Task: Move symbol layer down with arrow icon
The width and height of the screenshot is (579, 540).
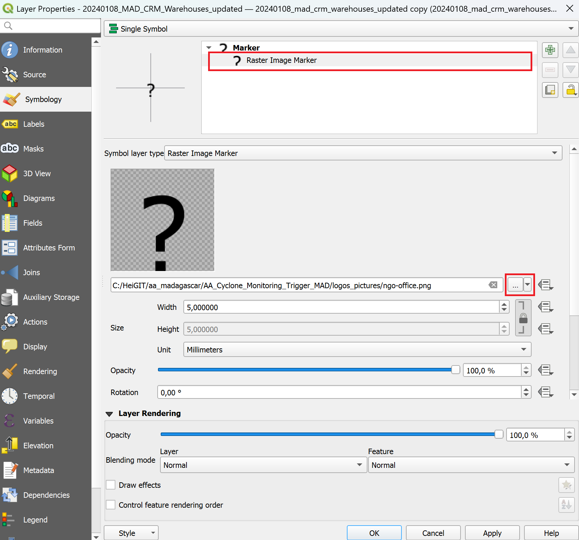Action: 570,70
